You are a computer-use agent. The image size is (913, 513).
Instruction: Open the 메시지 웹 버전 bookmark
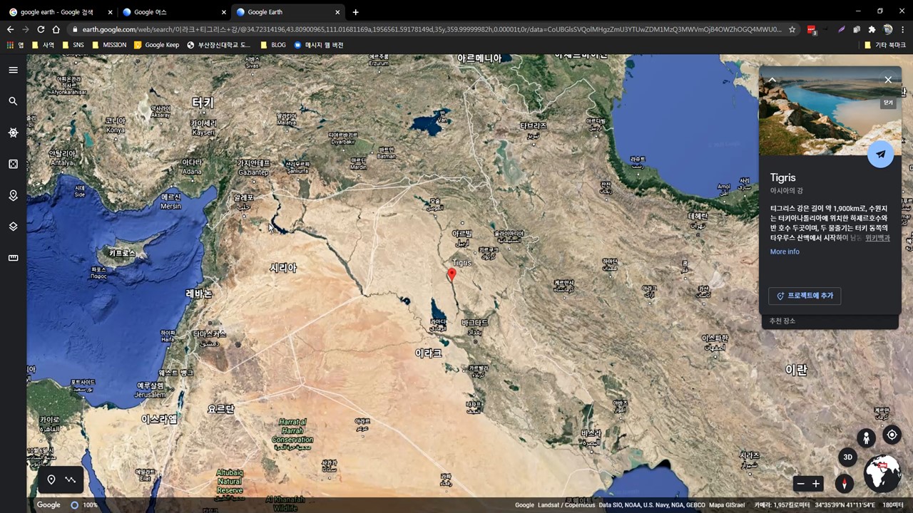point(319,45)
